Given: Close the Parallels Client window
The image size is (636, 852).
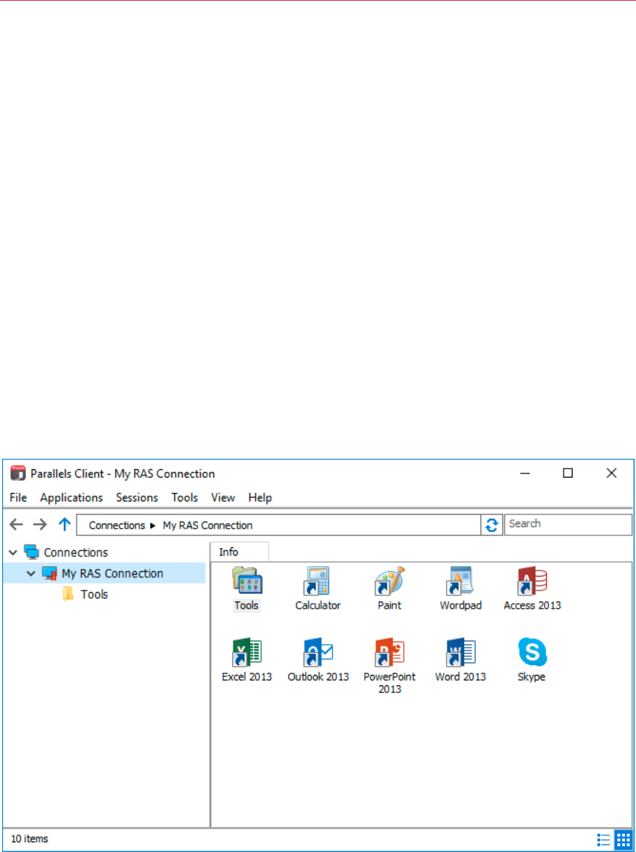Looking at the screenshot, I should click(x=611, y=473).
